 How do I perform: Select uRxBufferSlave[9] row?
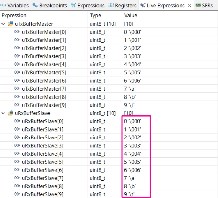[109, 194]
